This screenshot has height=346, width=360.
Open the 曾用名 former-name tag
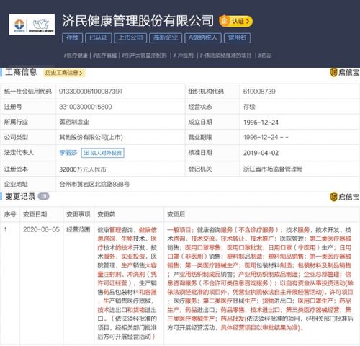click(x=237, y=37)
